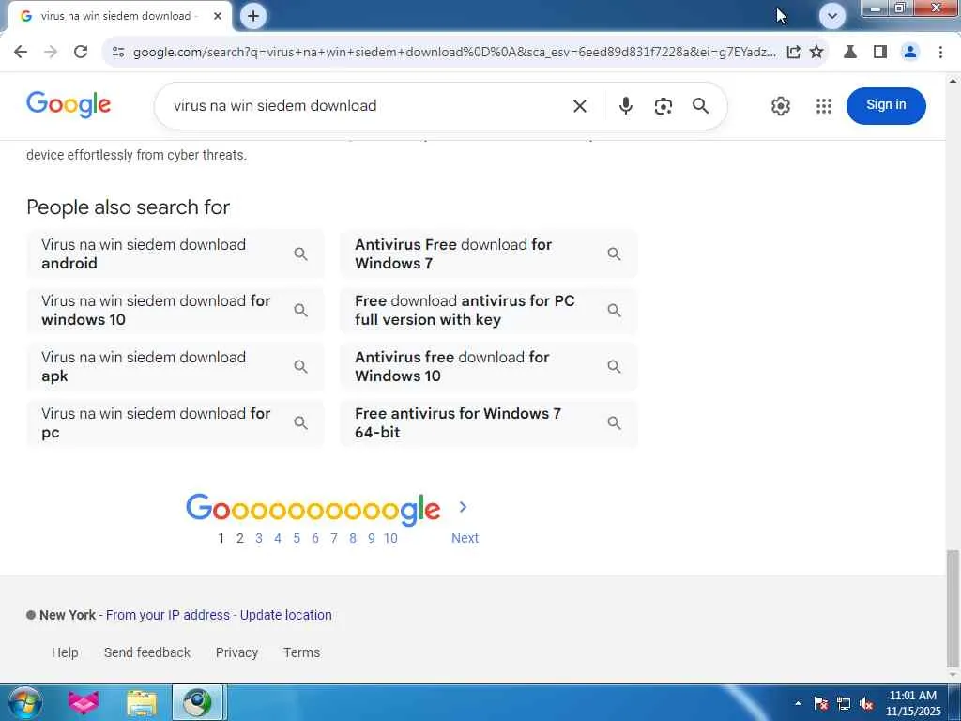Go to results page 5
Screen dimensions: 961x721
tap(297, 538)
